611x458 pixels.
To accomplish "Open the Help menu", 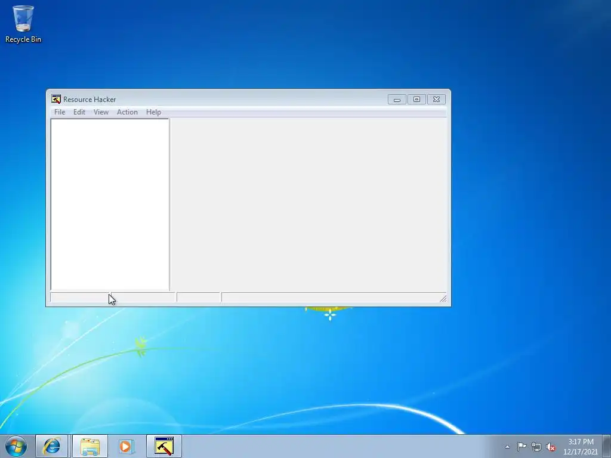I will click(153, 112).
